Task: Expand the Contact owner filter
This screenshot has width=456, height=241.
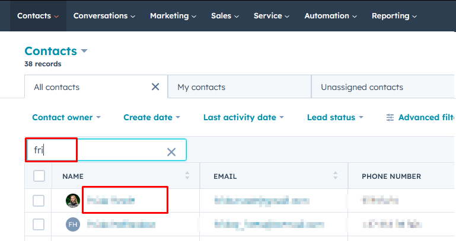Action: pos(66,118)
